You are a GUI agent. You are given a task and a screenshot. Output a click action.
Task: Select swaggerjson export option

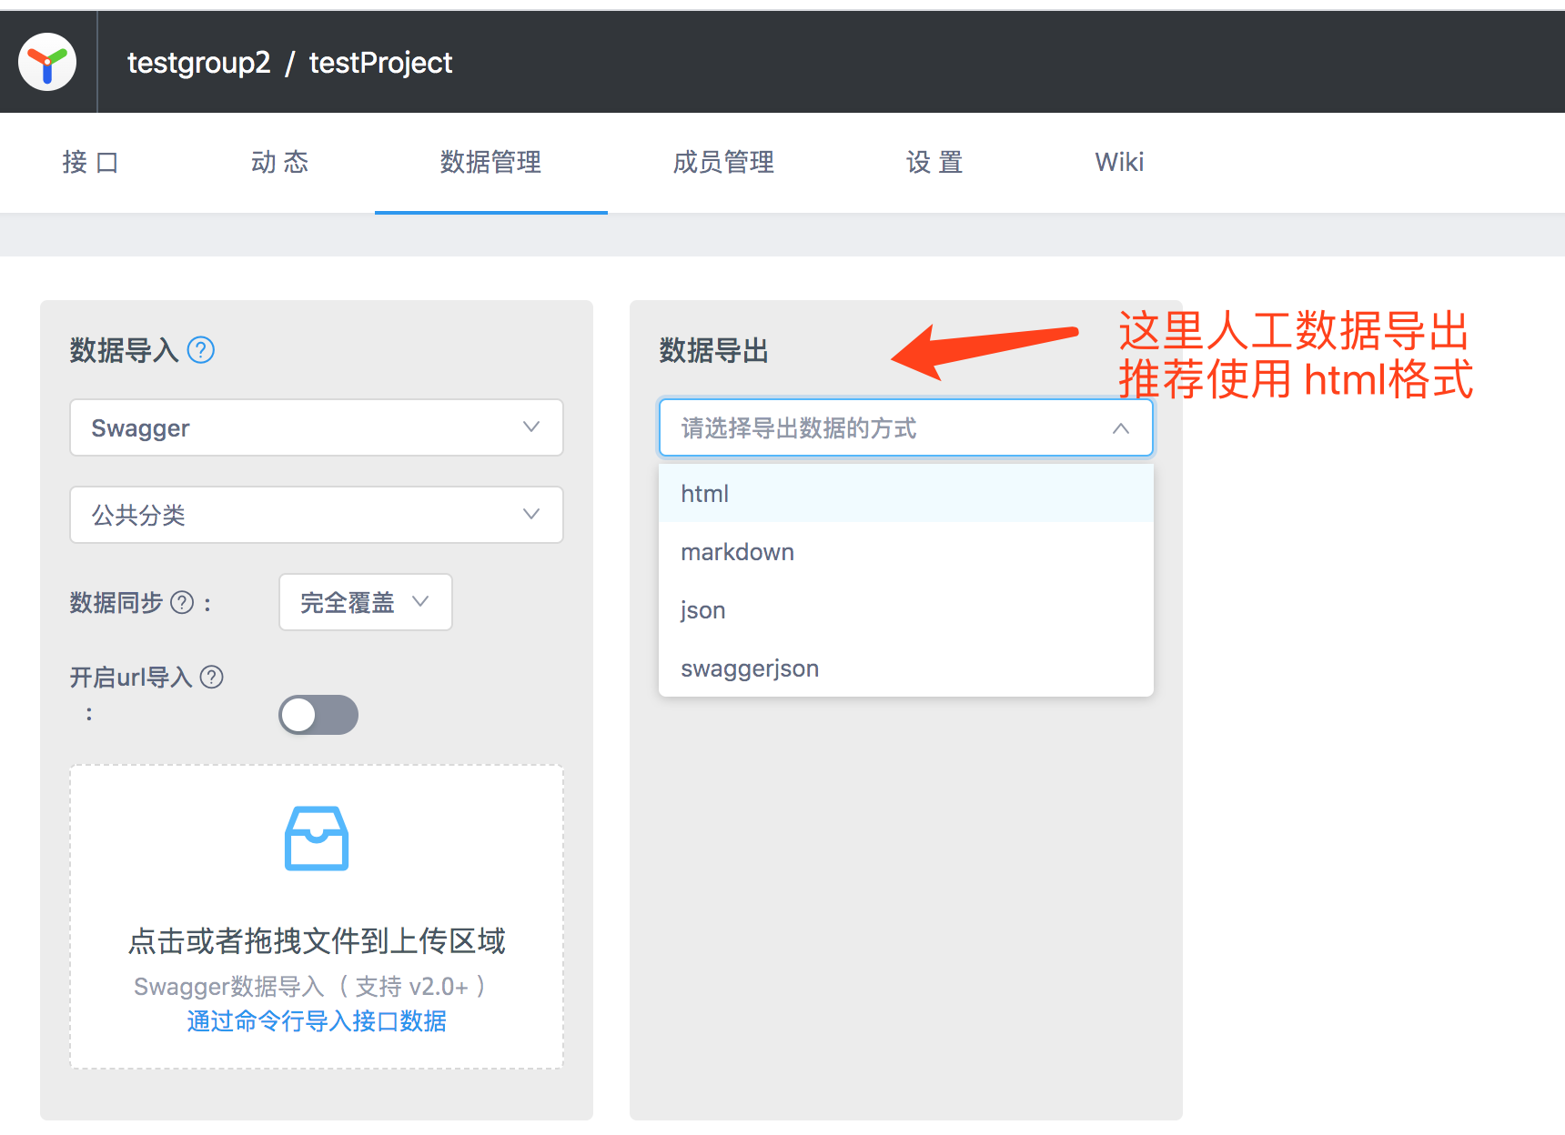click(x=906, y=668)
